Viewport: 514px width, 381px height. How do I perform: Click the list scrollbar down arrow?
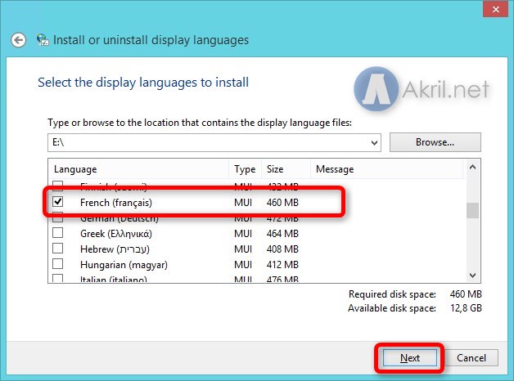(x=472, y=276)
